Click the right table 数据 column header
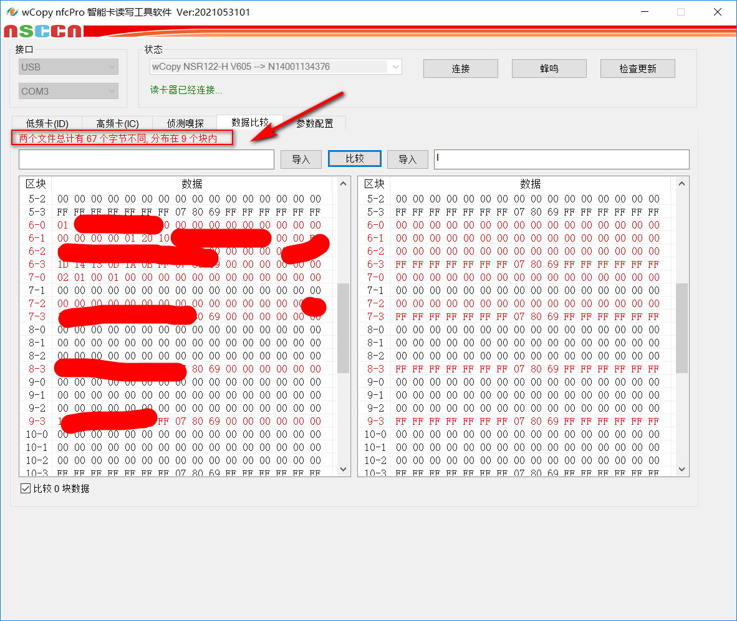This screenshot has width=737, height=621. [x=530, y=184]
